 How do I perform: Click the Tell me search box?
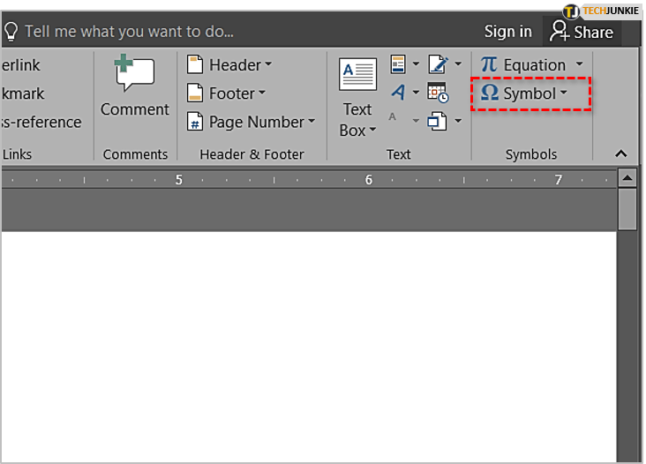coord(129,32)
